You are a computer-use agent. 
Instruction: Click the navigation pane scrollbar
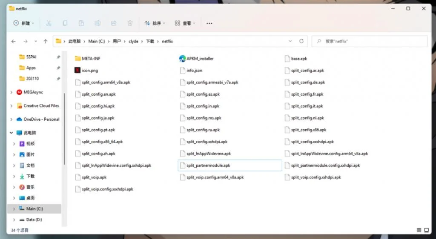point(64,129)
